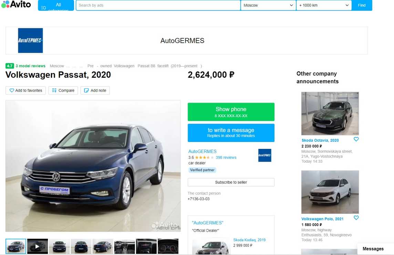Viewport: 394px width, 255px height.
Task: Open the Skoda Kodiaq photo
Action: (211, 246)
